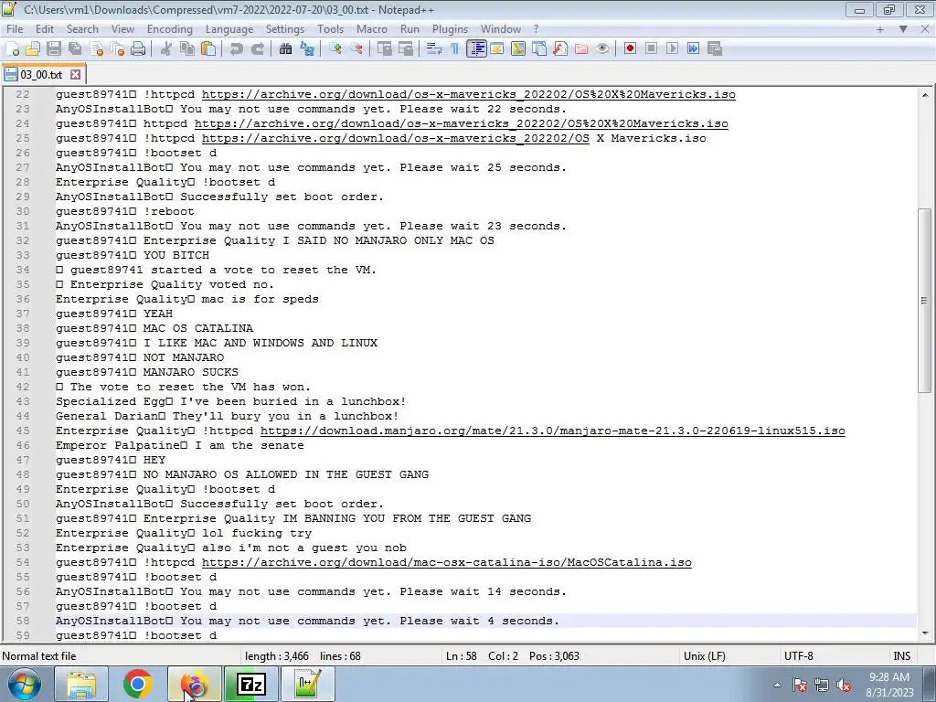Click the Redo arrow icon
The height and width of the screenshot is (702, 936).
[257, 49]
